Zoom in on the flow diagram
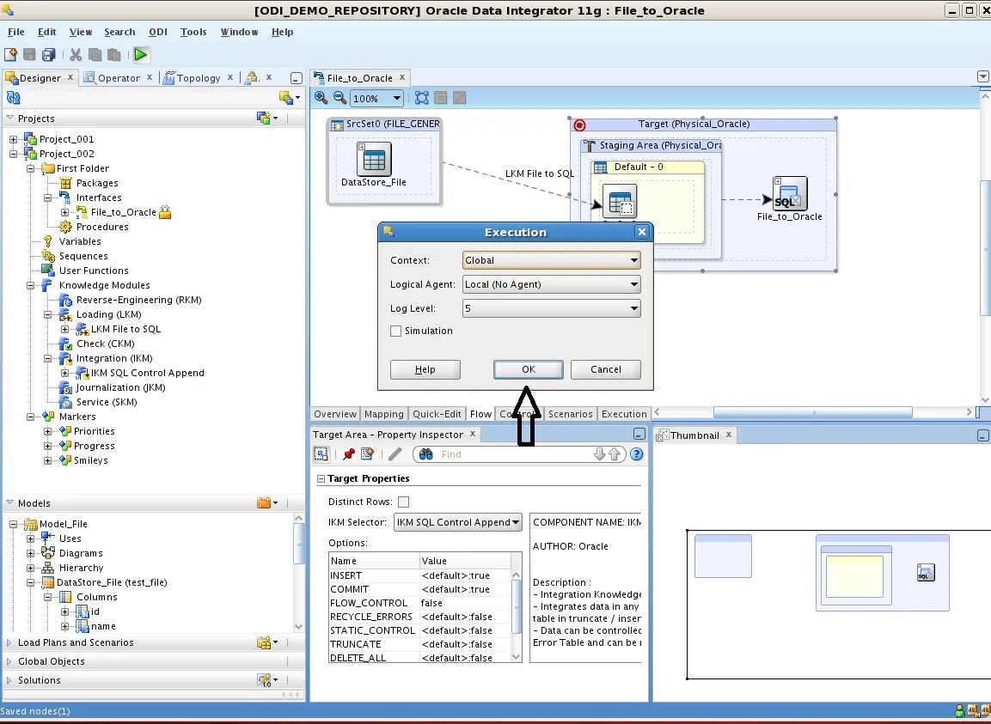The width and height of the screenshot is (991, 724). click(321, 98)
